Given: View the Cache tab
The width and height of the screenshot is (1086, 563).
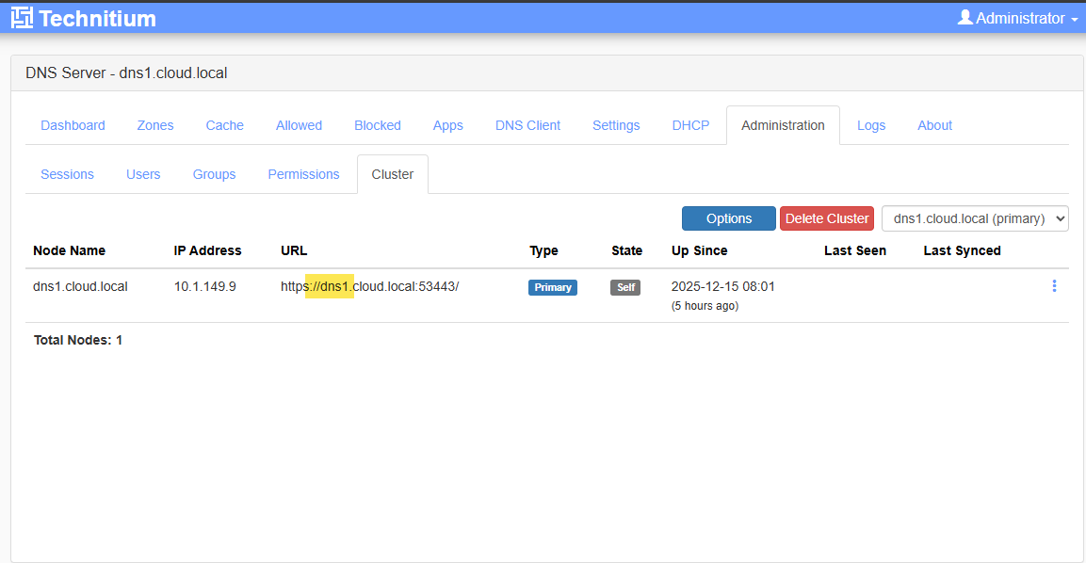Looking at the screenshot, I should pyautogui.click(x=224, y=124).
